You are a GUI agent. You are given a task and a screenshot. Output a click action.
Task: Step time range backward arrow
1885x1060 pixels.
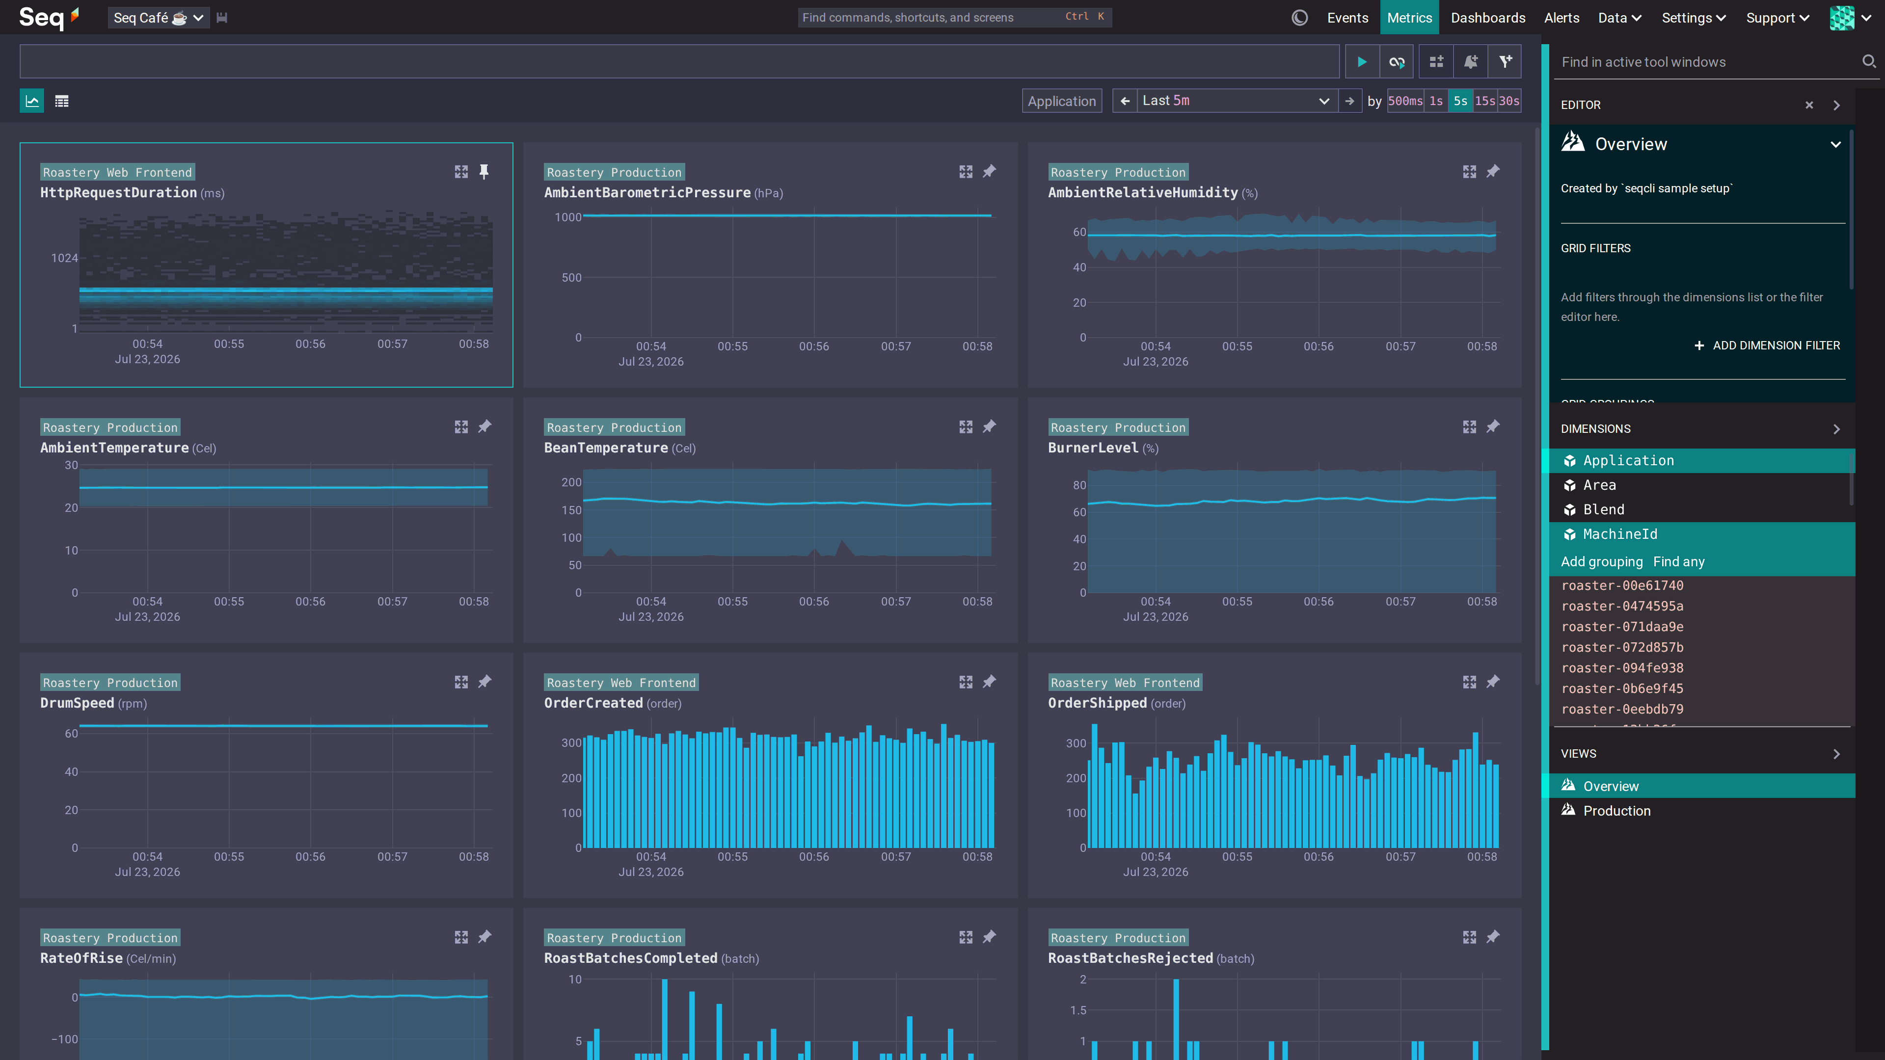(1125, 101)
